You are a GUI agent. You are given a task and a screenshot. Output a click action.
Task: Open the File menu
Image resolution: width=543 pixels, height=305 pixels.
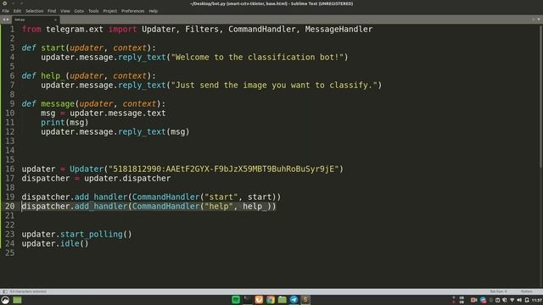click(6, 11)
